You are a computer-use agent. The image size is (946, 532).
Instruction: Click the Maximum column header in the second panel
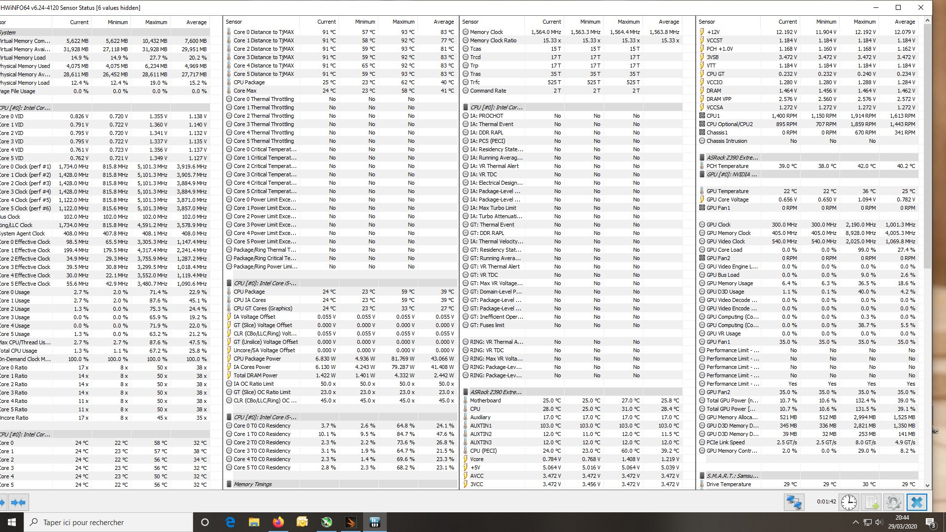[403, 22]
